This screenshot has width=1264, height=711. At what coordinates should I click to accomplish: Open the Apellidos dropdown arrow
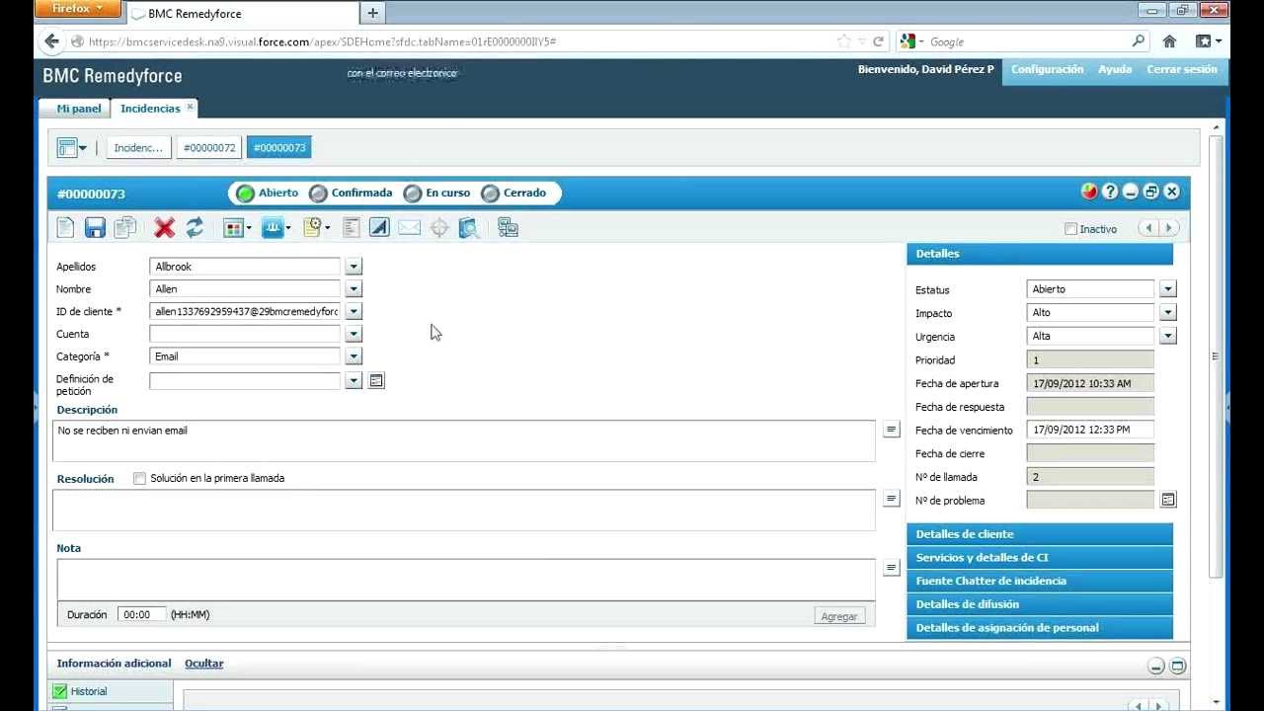click(x=354, y=267)
